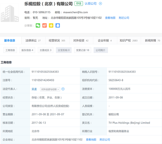
Task: Click approval date 2017-06-13
Action: click(x=39, y=123)
